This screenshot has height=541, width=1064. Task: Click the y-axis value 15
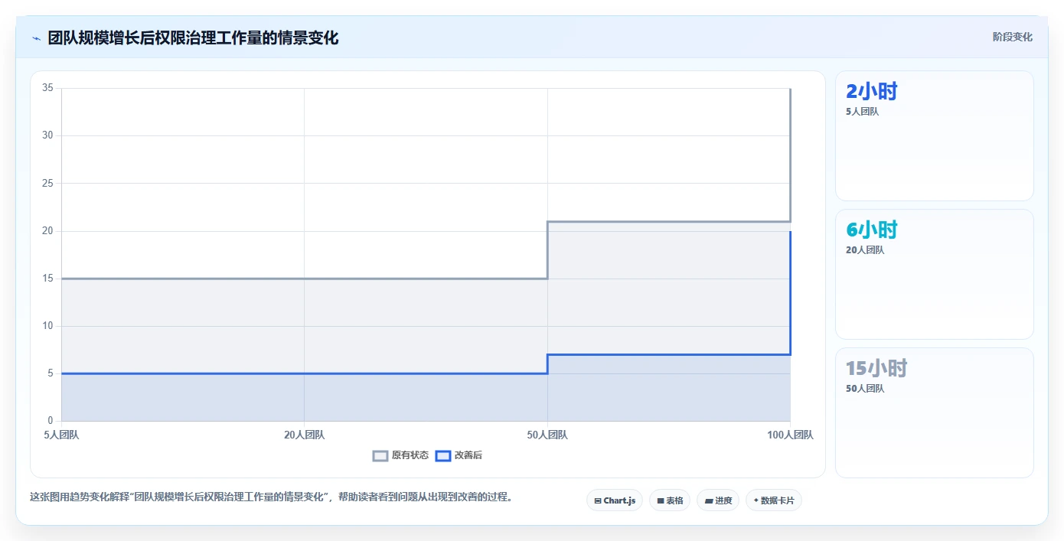(x=47, y=279)
